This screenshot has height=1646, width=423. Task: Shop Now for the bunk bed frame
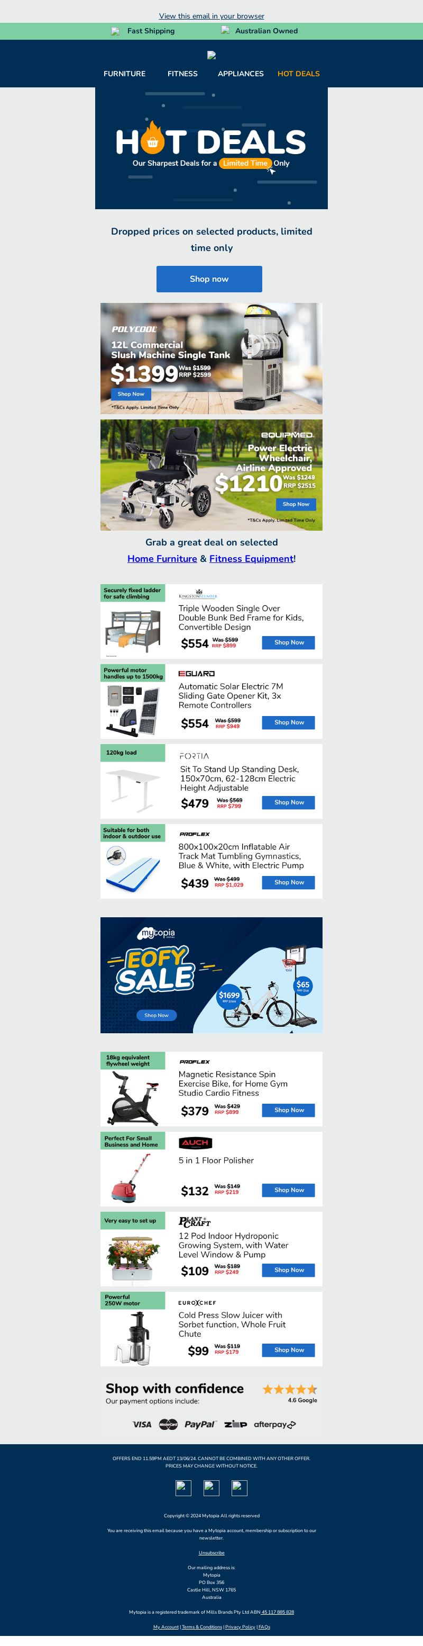[x=288, y=642]
